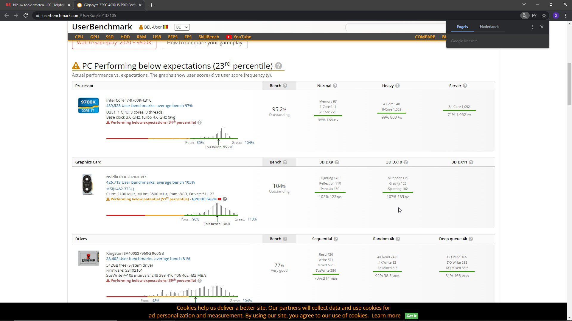Open the Google Translate icon in address bar
572x321 pixels.
point(525,15)
